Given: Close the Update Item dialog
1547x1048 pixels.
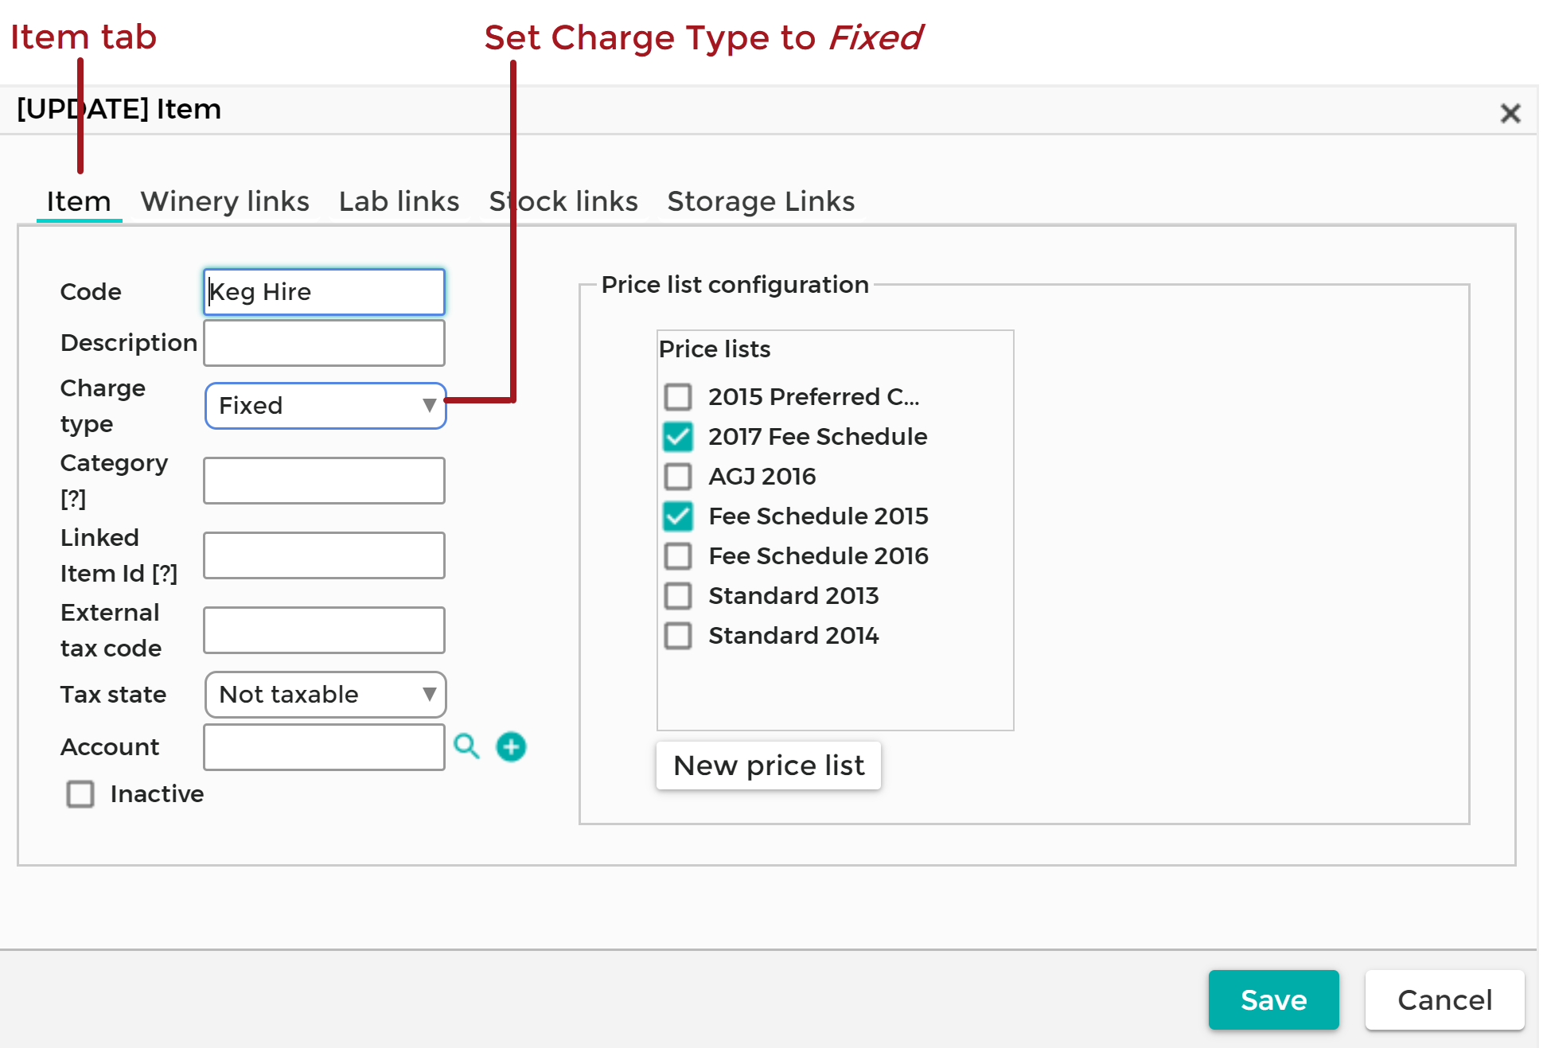Looking at the screenshot, I should point(1510,113).
